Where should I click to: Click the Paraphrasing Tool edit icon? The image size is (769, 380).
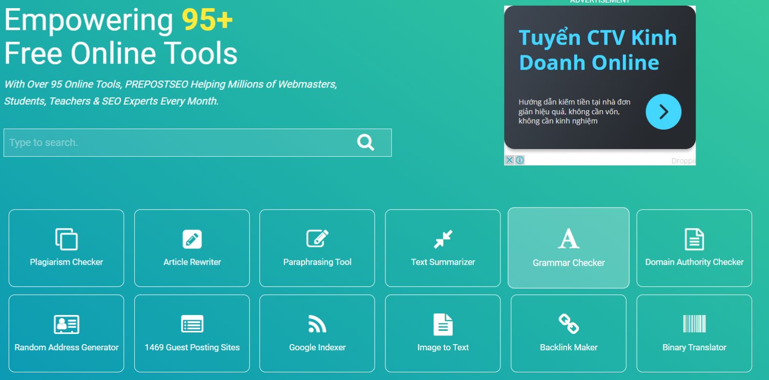[x=317, y=239]
